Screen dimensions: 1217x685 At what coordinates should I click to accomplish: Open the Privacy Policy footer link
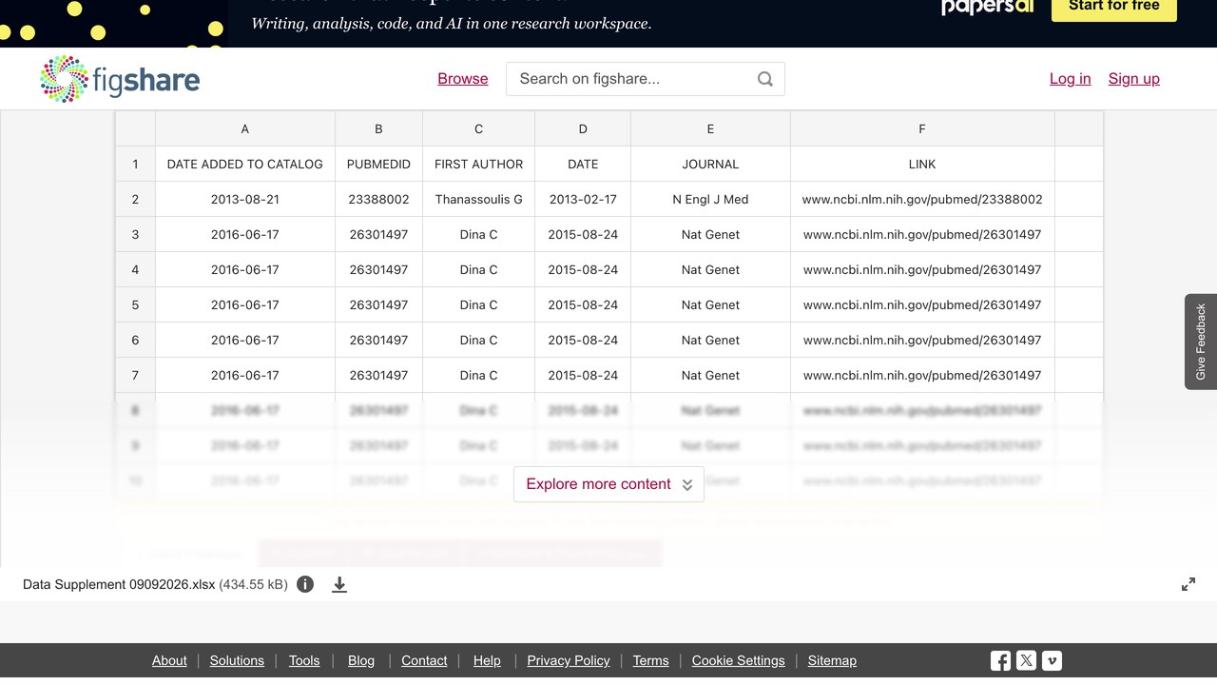pos(569,660)
